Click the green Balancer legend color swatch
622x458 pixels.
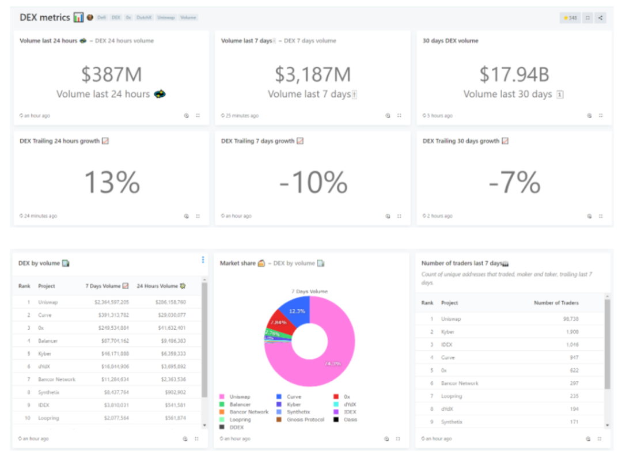222,404
